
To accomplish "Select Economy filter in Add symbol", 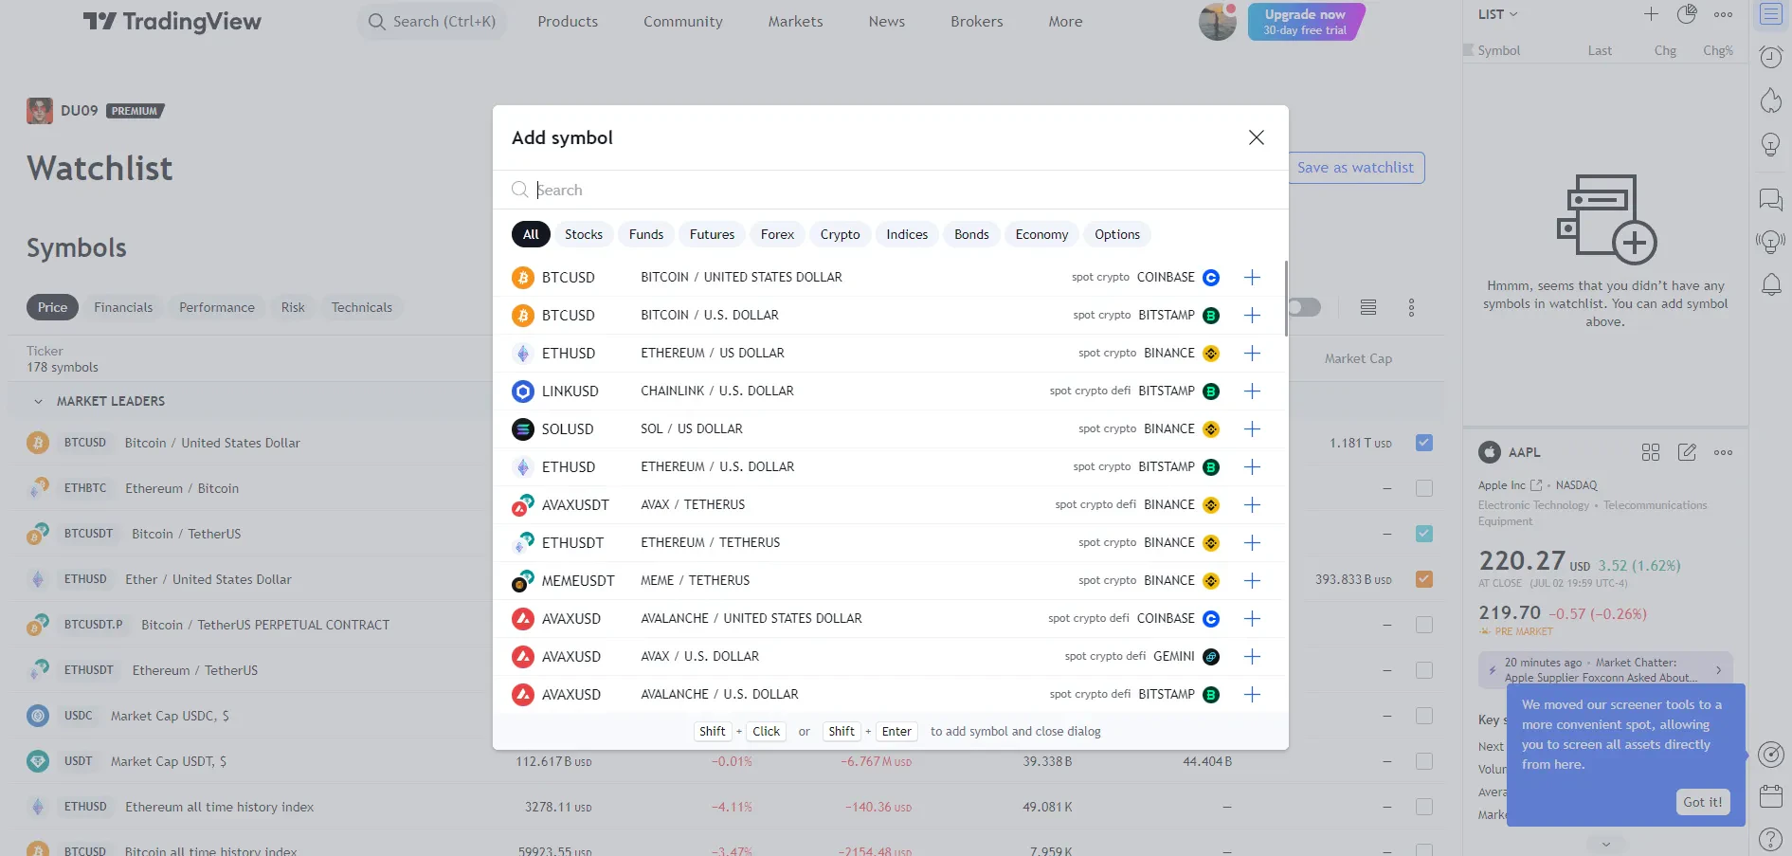I will click(x=1041, y=234).
